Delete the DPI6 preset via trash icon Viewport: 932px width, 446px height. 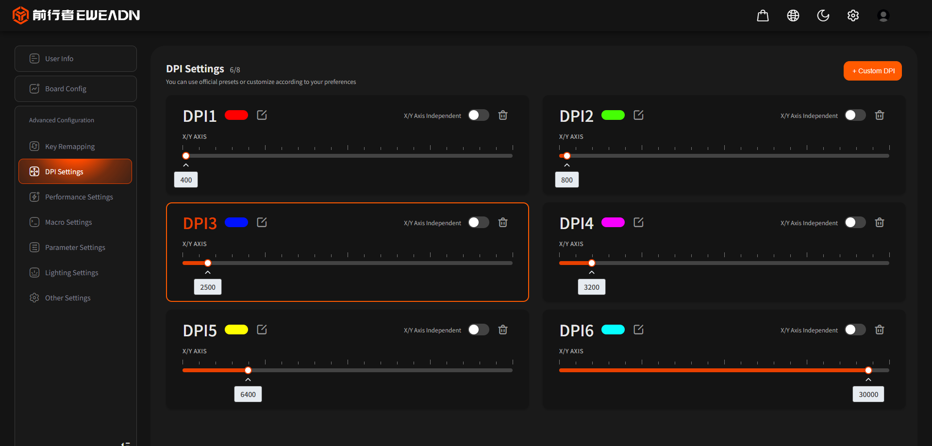879,330
